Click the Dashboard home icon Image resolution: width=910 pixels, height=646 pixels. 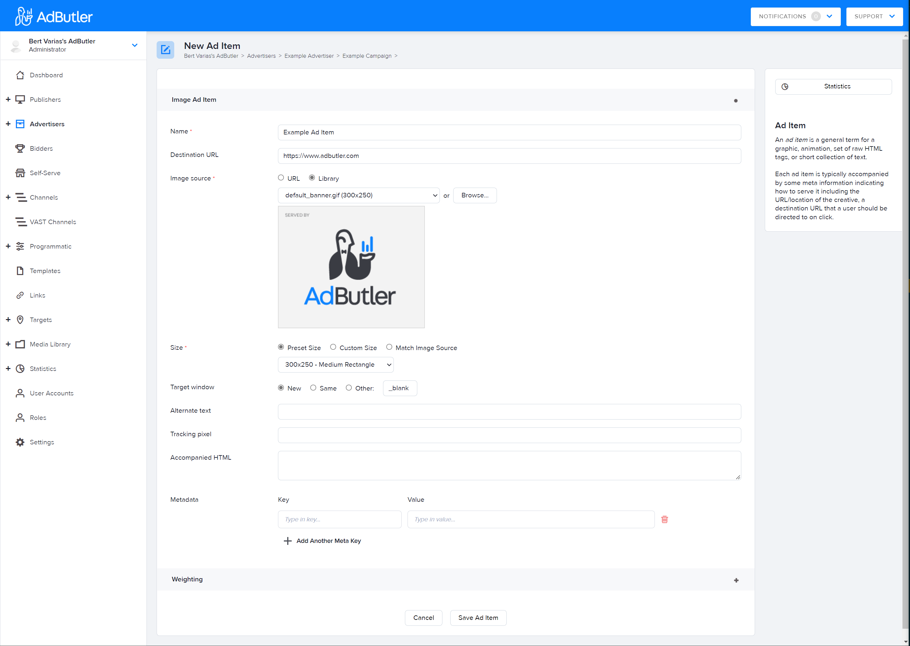click(x=20, y=75)
